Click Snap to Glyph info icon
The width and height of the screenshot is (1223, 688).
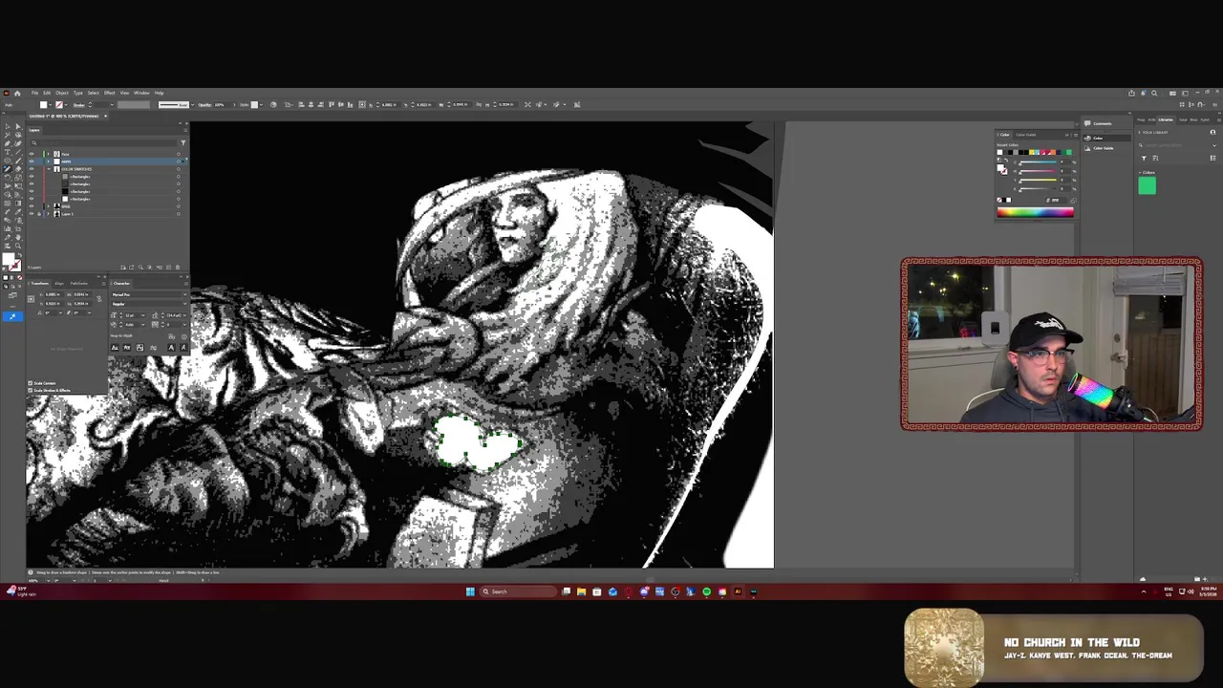[x=183, y=337]
